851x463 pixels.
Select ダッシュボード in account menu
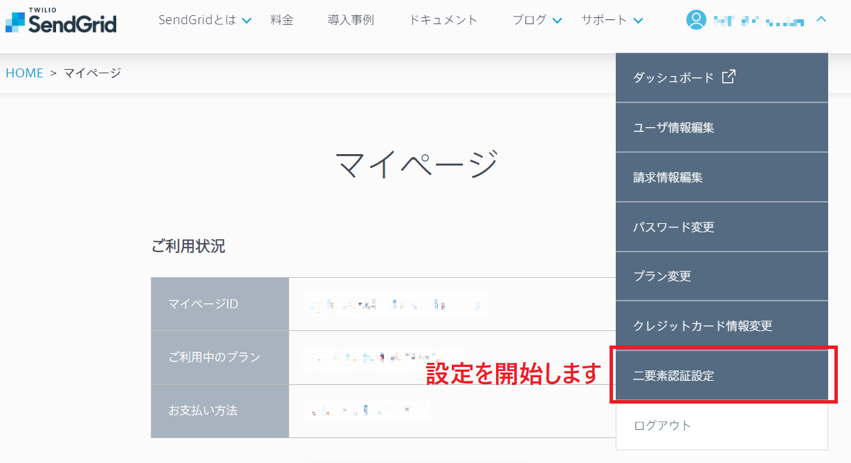tap(722, 77)
